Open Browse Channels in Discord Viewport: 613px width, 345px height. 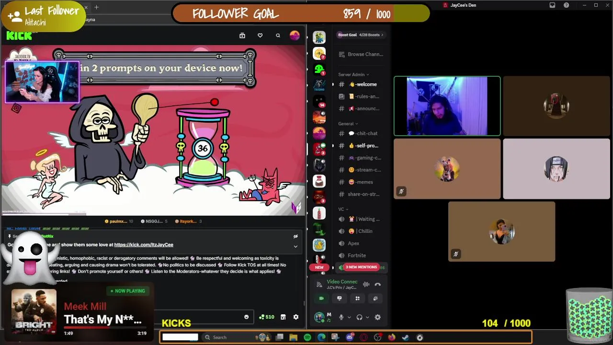pos(361,54)
